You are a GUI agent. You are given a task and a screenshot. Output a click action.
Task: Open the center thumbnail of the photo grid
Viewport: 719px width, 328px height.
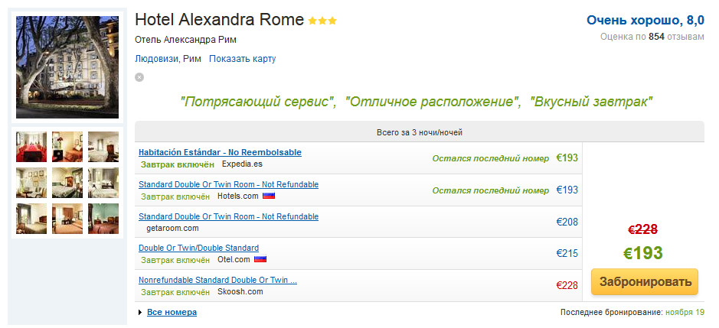(67, 183)
